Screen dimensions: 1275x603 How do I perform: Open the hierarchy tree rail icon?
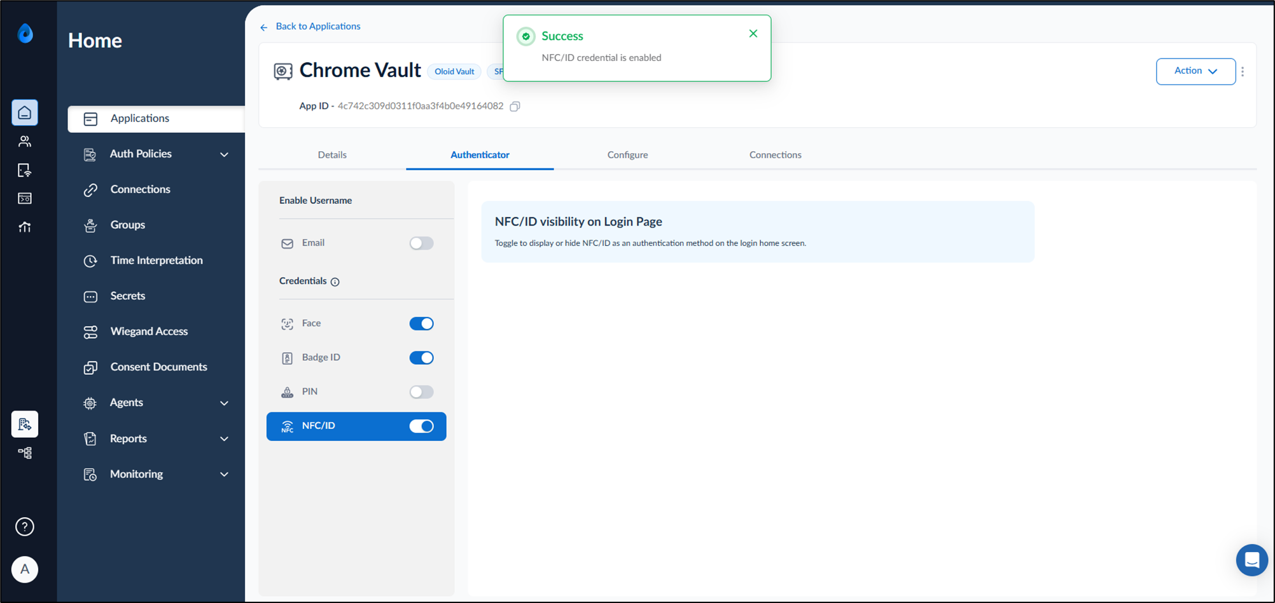pyautogui.click(x=25, y=452)
